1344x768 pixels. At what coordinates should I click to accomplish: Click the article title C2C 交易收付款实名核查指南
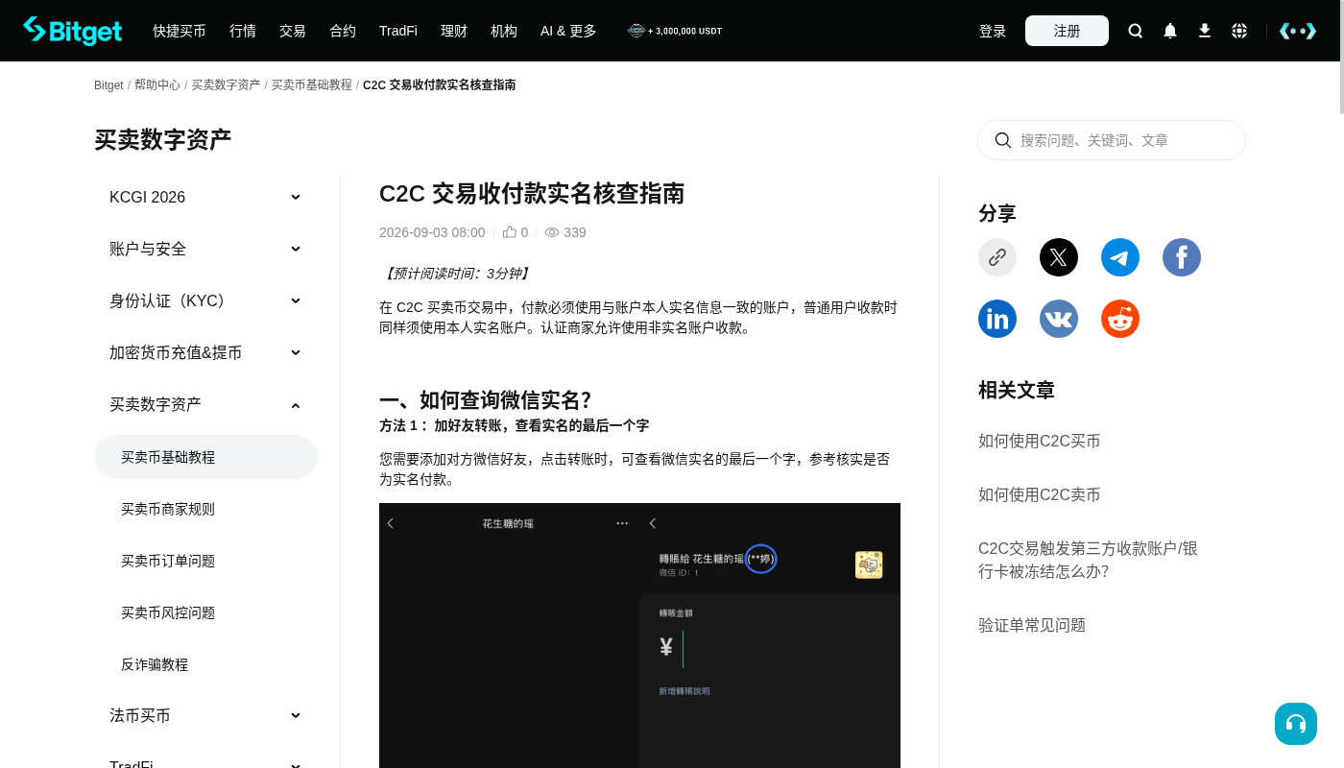[x=532, y=194]
